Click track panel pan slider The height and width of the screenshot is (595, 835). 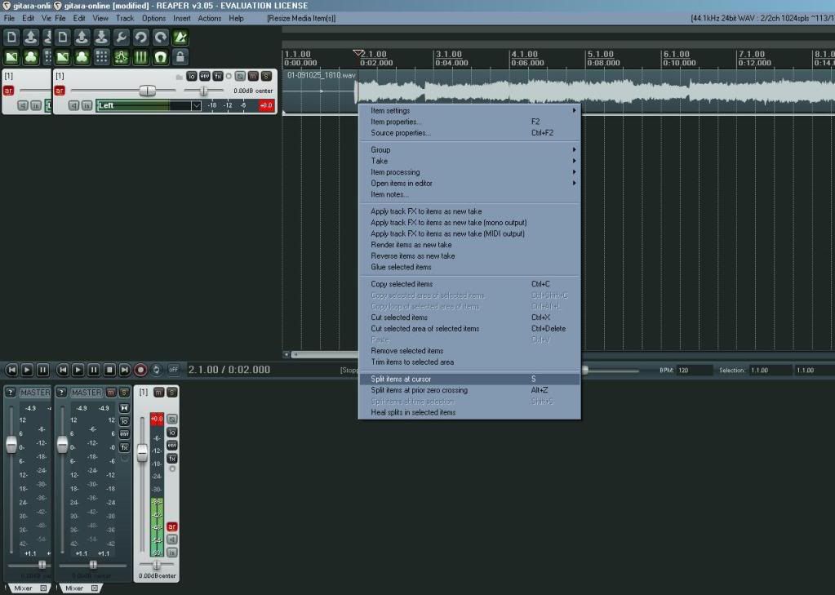[203, 91]
